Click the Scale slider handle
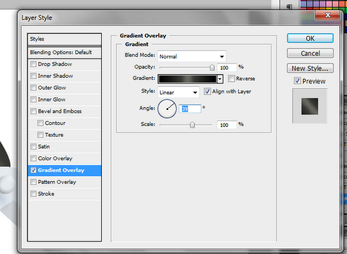 192,125
